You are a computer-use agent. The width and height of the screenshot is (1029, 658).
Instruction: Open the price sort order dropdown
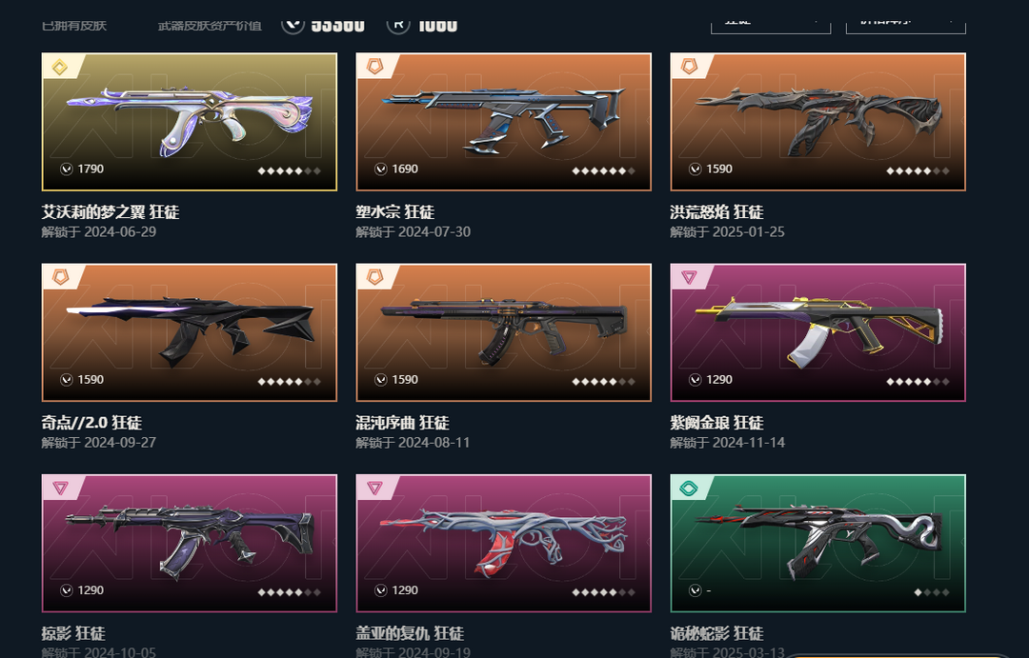[x=906, y=24]
